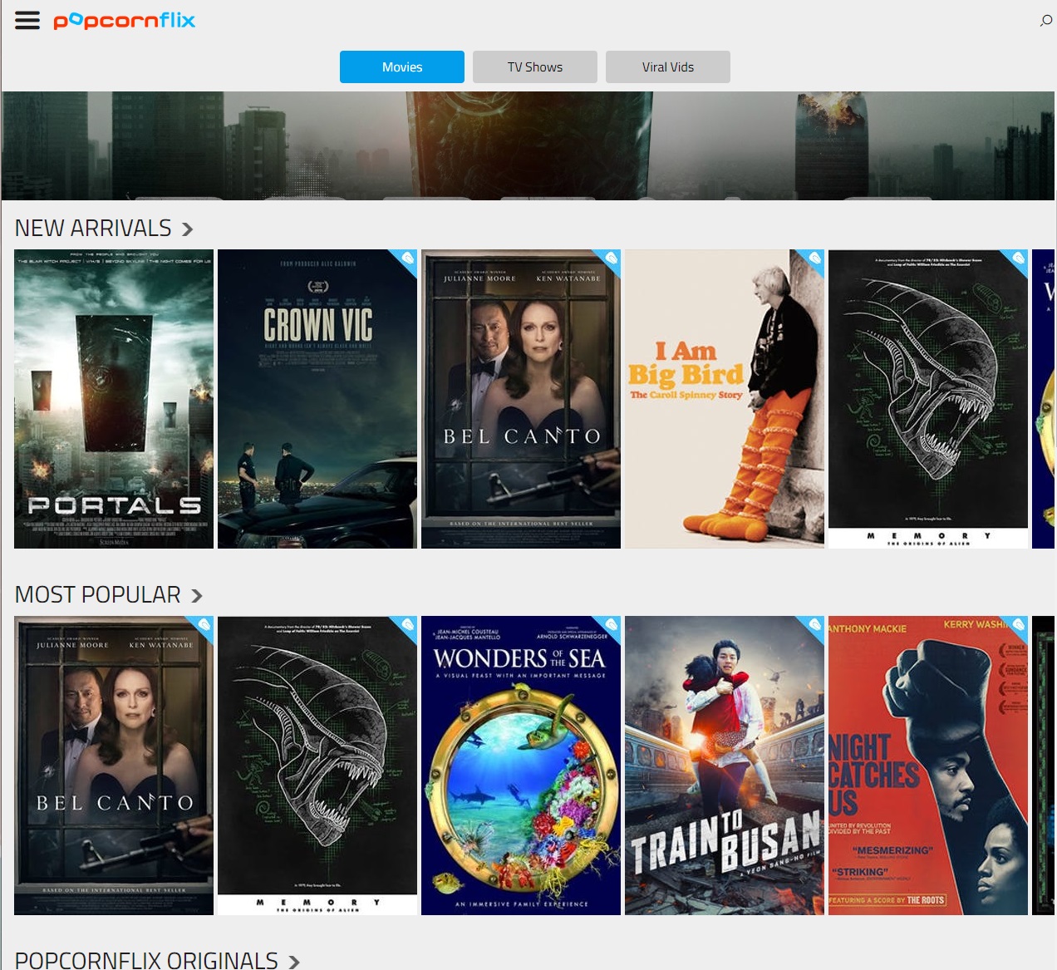Open the Popcornflix Originals section heading
This screenshot has height=970, width=1057.
click(x=146, y=959)
